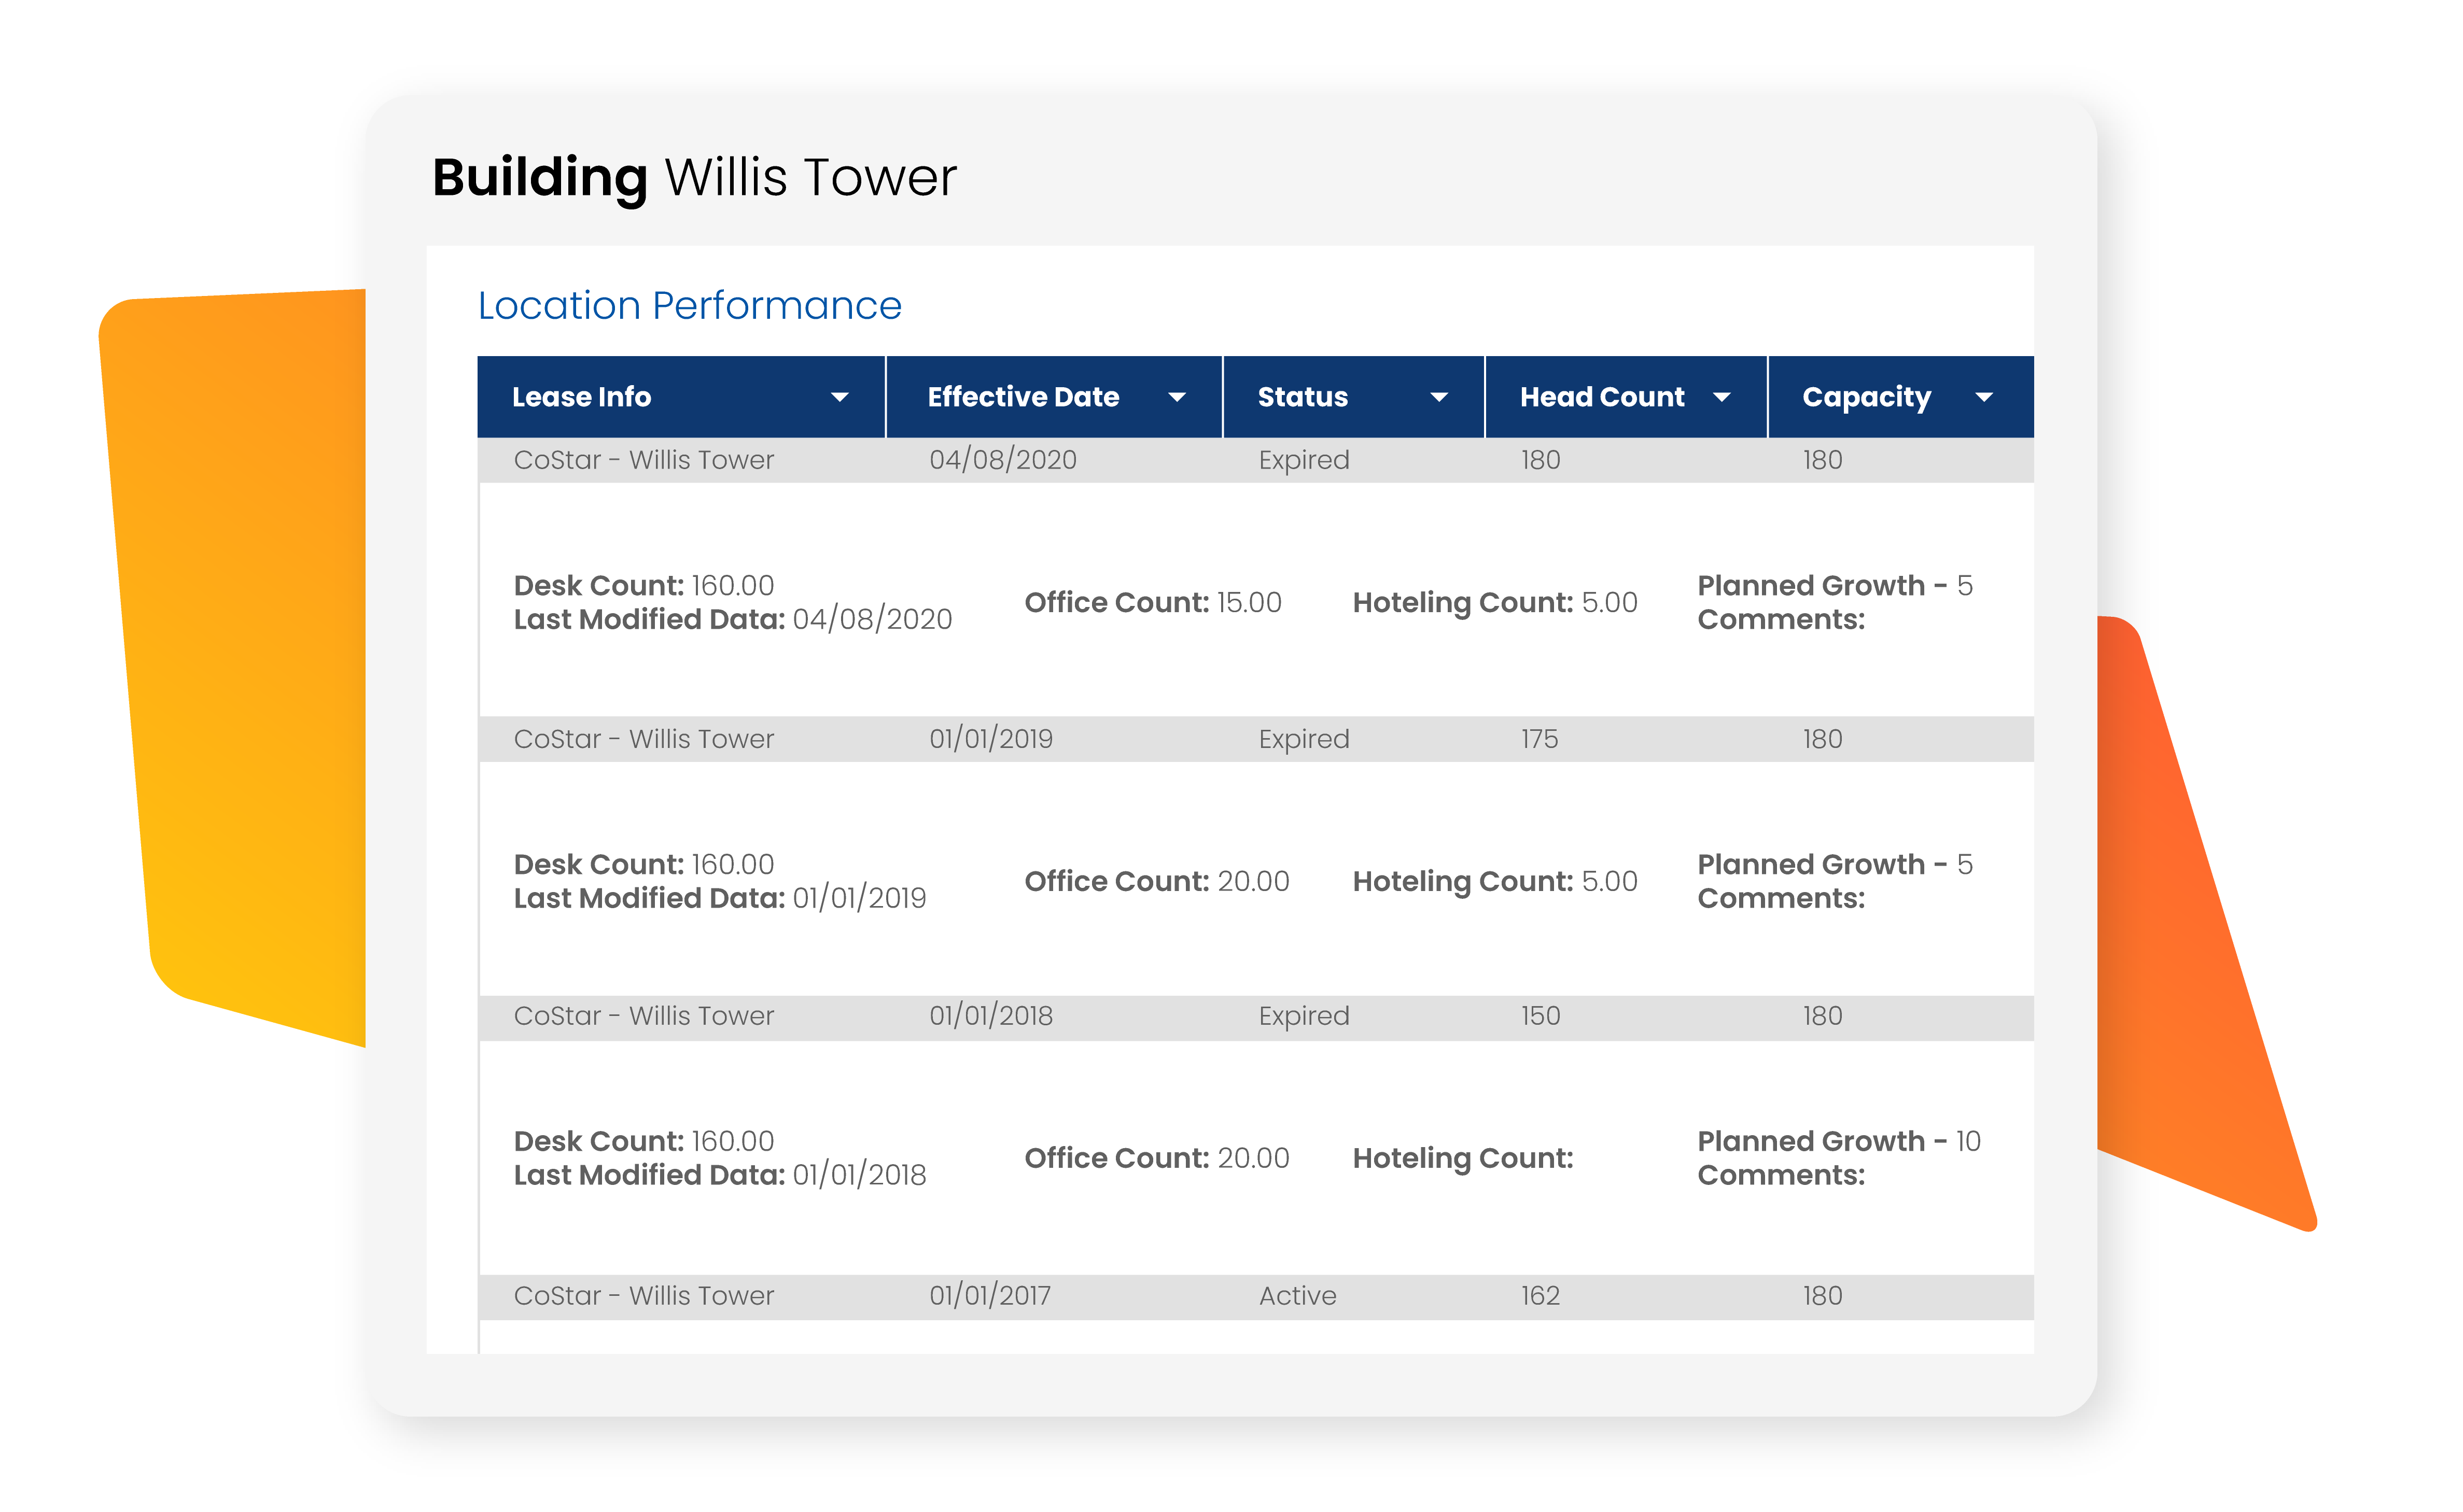This screenshot has height=1512, width=2463.
Task: Click Last Modified Data: 01/01/2019 detail
Action: pos(719,899)
